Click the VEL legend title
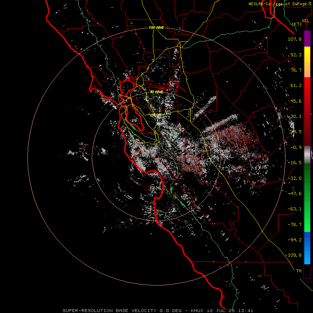Image resolution: width=313 pixels, height=313 pixels. 306,21
